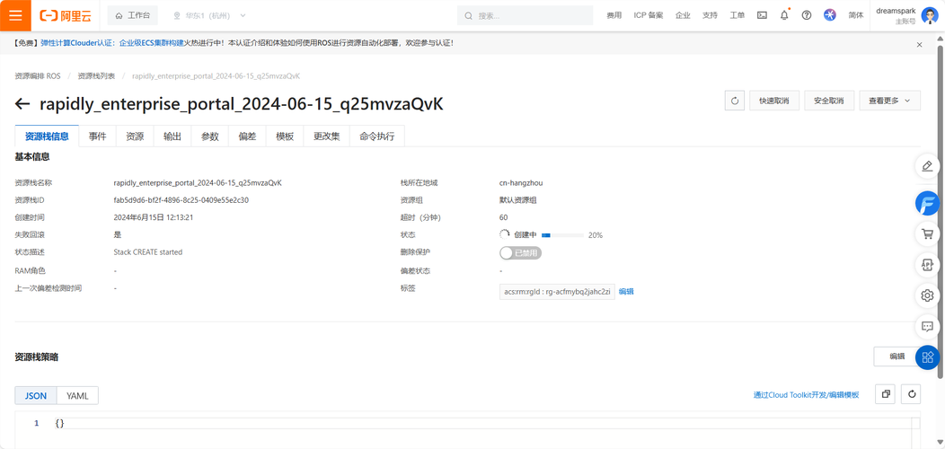Go back with the arrow beside stack name
Screen dimensions: 945x449
point(22,104)
